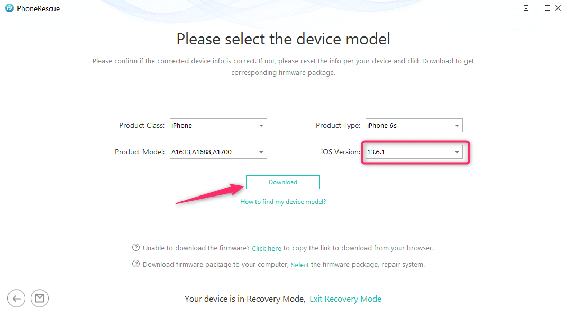Open the title bar menu icon
This screenshot has height=317, width=566.
[526, 8]
